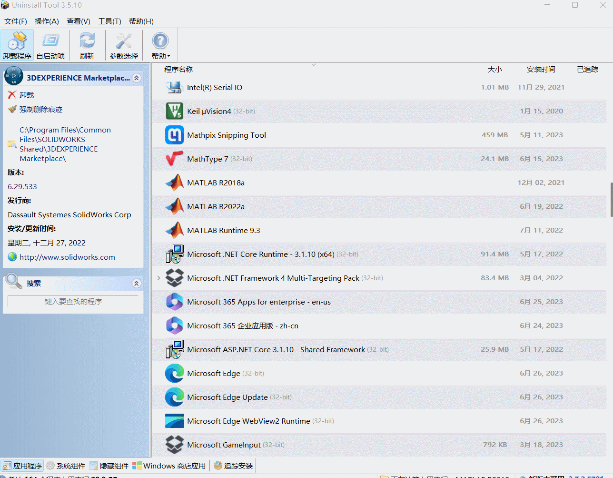613x478 pixels.
Task: Open the 参数选择 settings toolbar icon
Action: tap(123, 44)
